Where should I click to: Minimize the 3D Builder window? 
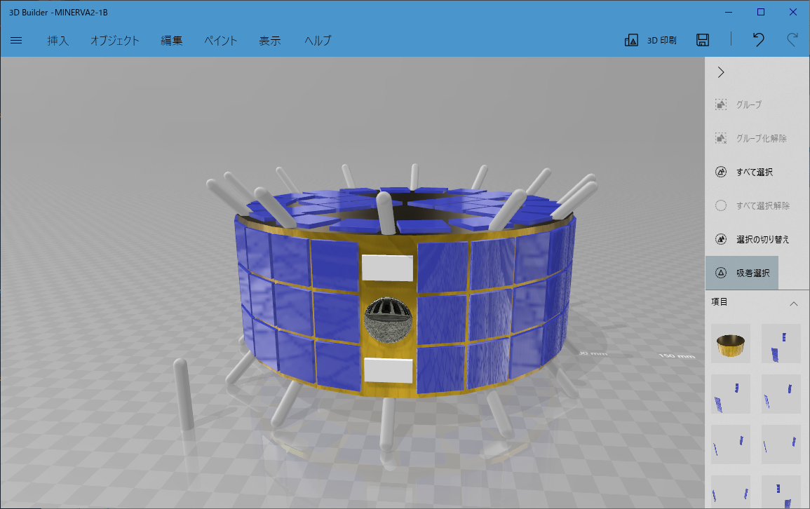[x=729, y=12]
